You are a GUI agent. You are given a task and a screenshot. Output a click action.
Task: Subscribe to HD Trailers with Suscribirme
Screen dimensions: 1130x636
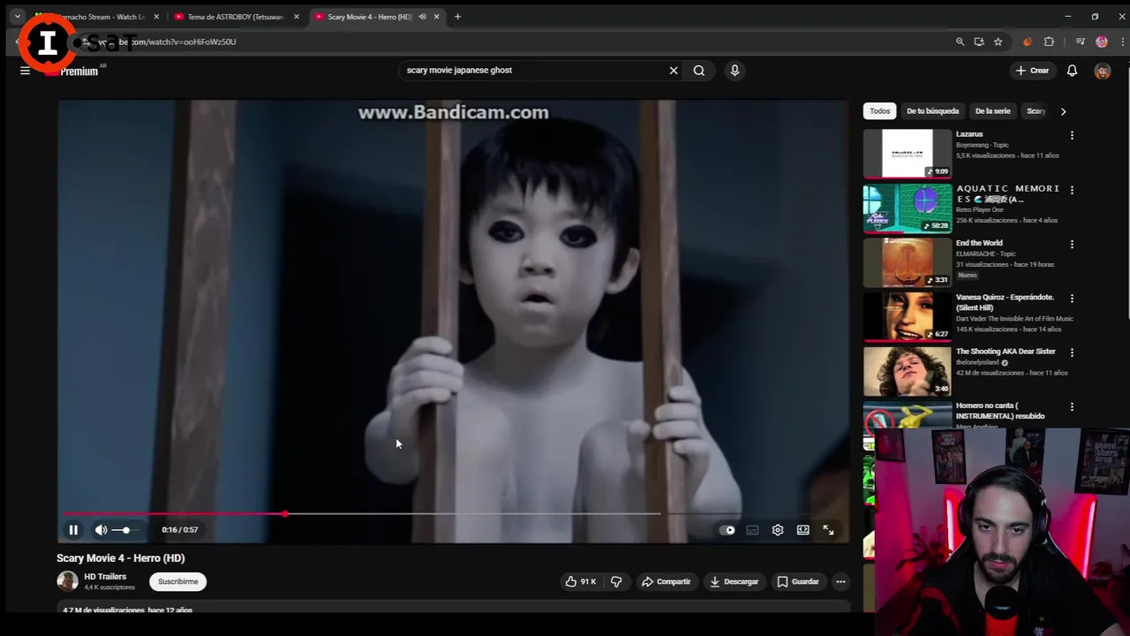pos(177,581)
